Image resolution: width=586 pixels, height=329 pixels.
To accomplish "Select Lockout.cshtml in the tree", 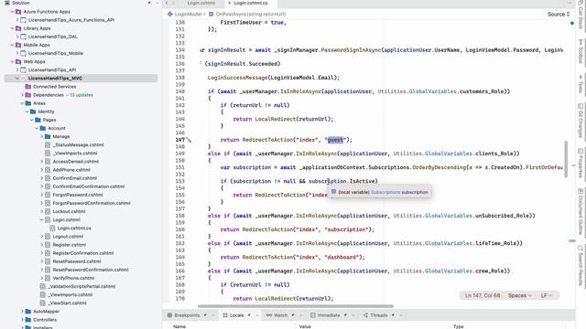I will click(x=70, y=211).
